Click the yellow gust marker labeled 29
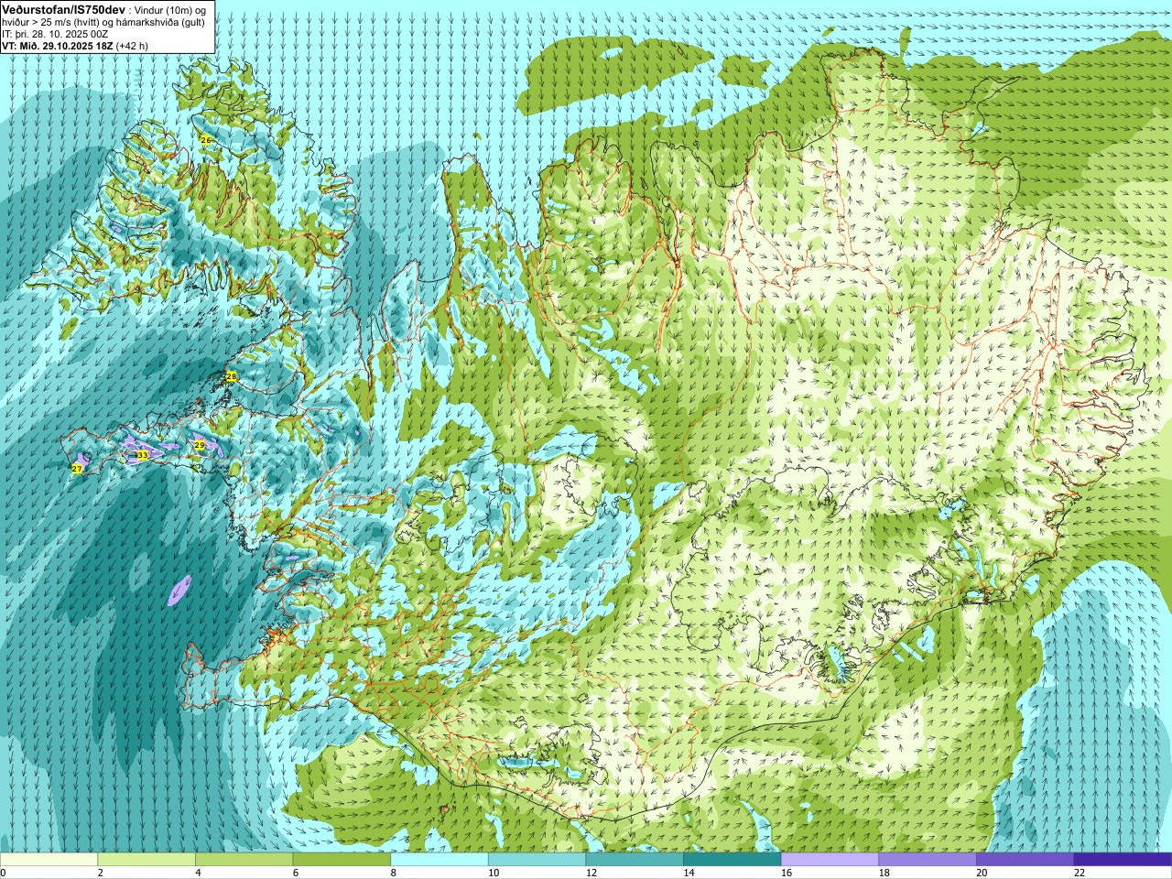The height and width of the screenshot is (879, 1172). (200, 445)
